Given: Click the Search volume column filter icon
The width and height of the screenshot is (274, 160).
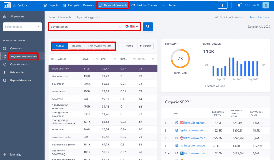Looking at the screenshot, I should pyautogui.click(x=97, y=59).
